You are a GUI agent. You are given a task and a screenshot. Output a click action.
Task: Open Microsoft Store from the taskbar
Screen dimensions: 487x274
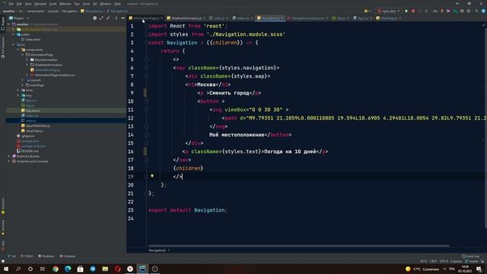coord(80,269)
